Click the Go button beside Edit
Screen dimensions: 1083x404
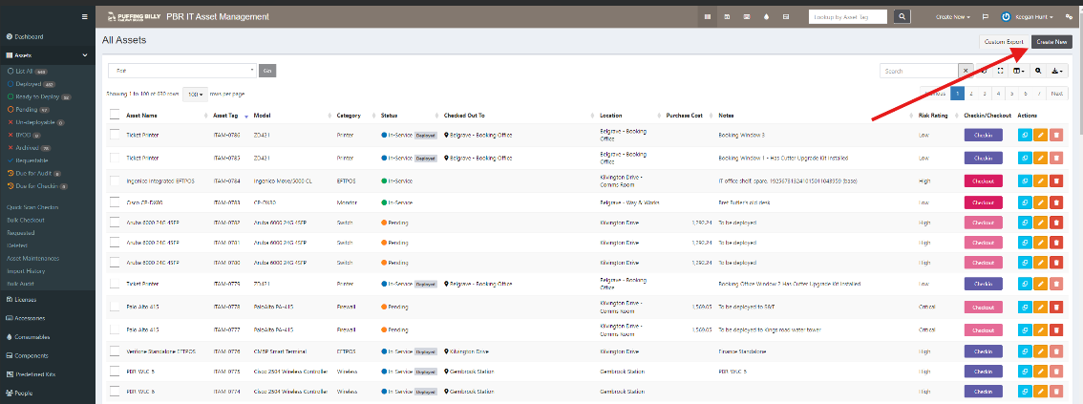coord(267,71)
